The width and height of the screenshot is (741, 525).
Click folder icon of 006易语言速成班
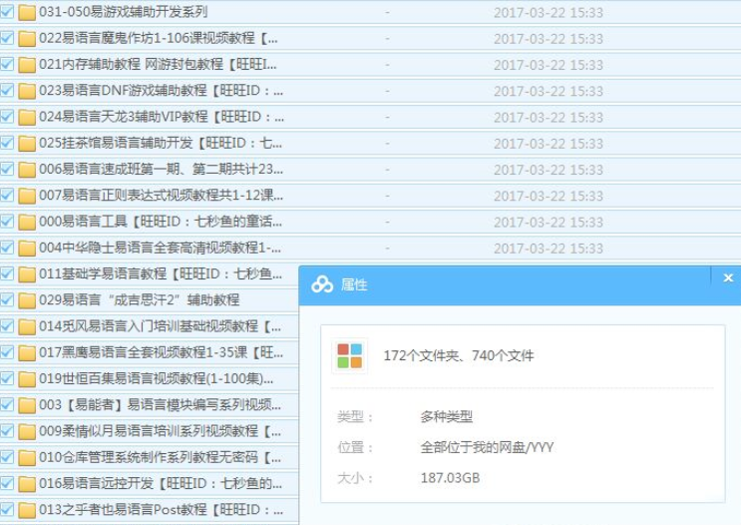coord(27,170)
